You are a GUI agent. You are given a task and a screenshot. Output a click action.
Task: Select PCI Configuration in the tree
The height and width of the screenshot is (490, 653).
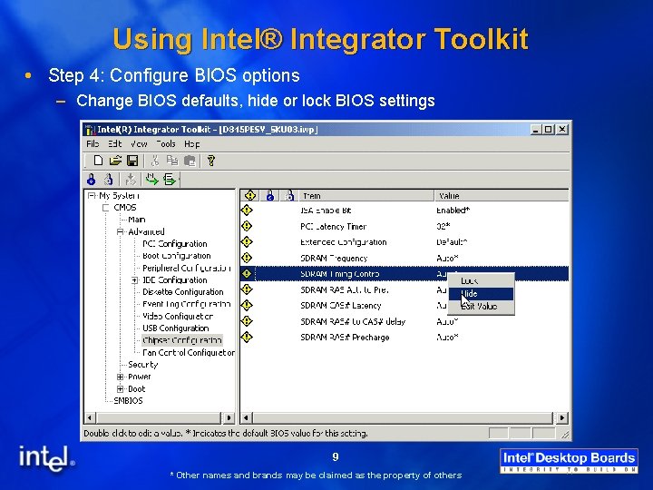tap(174, 244)
